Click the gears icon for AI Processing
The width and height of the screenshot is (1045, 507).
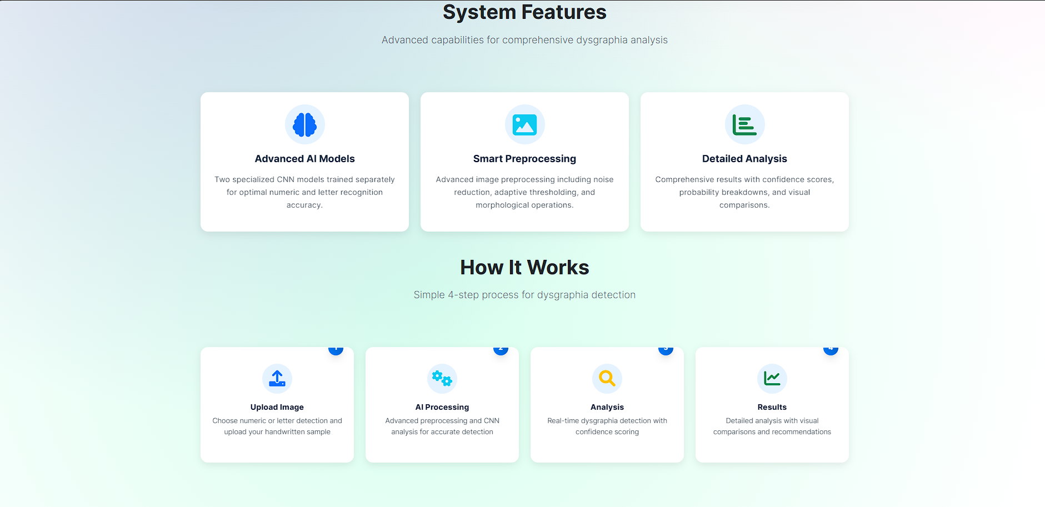442,379
